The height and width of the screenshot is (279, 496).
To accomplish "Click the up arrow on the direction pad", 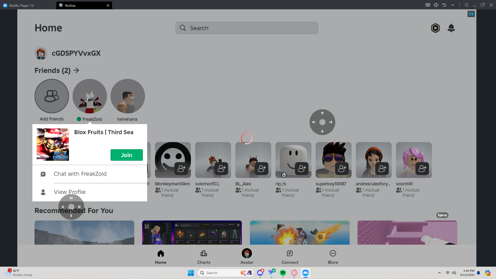I will click(x=322, y=113).
